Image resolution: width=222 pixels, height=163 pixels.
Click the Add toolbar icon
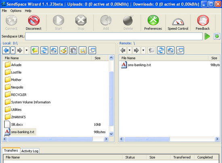(x=106, y=20)
